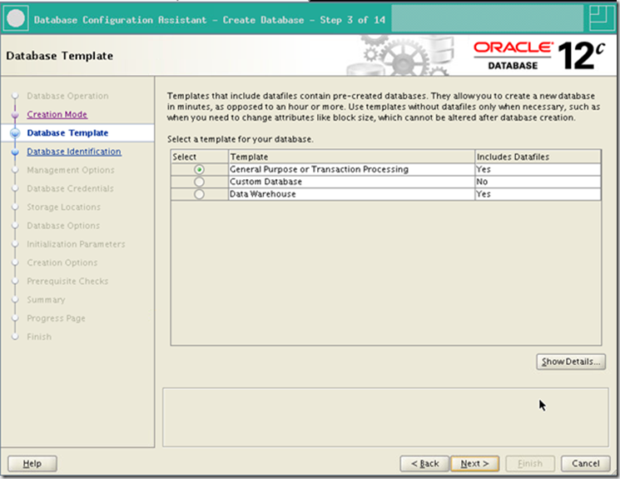Click the Includes Datafiles column header
The width and height of the screenshot is (620, 479).
[538, 157]
